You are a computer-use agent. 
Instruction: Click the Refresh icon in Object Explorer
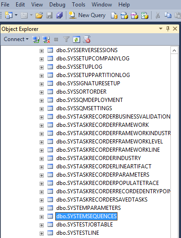[x=76, y=40]
